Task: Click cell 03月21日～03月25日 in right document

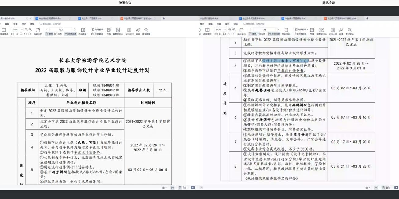Action: pyautogui.click(x=351, y=166)
